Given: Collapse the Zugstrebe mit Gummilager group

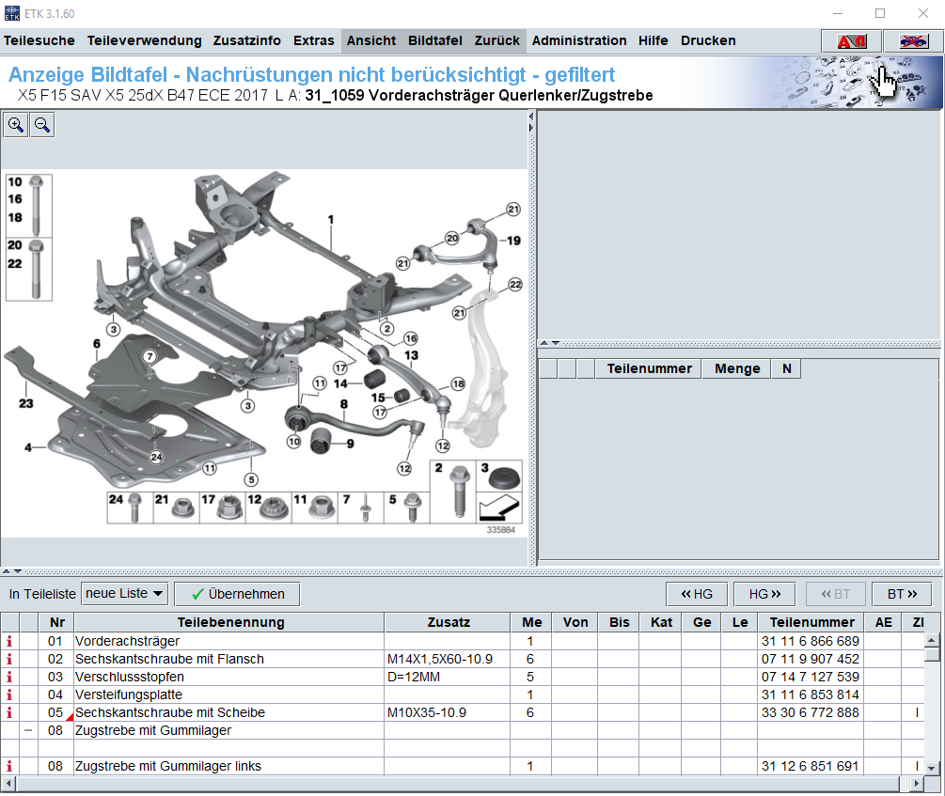Looking at the screenshot, I should (x=28, y=731).
